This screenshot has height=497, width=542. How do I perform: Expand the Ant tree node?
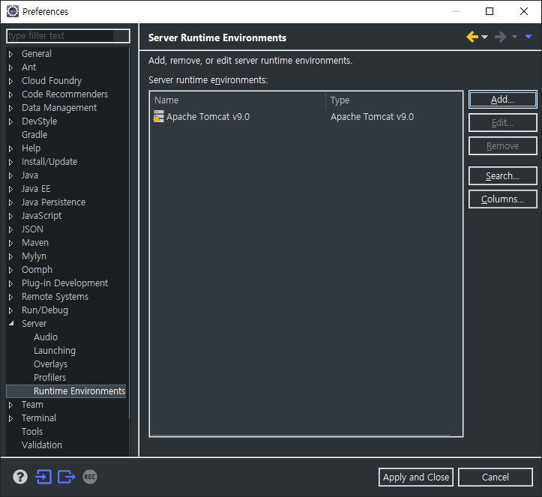pos(10,67)
